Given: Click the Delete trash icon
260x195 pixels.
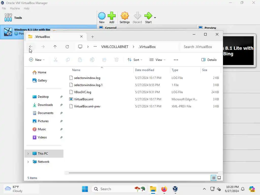Looking at the screenshot, I should pos(117,60).
